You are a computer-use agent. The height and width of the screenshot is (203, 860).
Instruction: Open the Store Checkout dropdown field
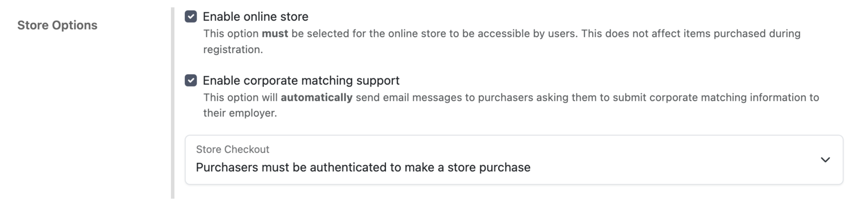click(514, 160)
